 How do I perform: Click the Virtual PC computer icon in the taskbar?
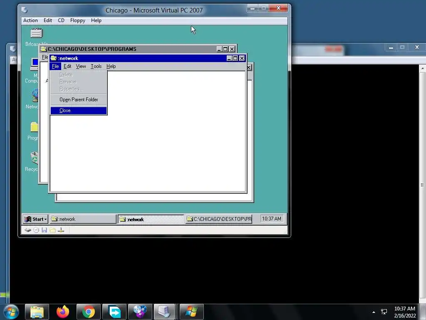click(x=165, y=312)
